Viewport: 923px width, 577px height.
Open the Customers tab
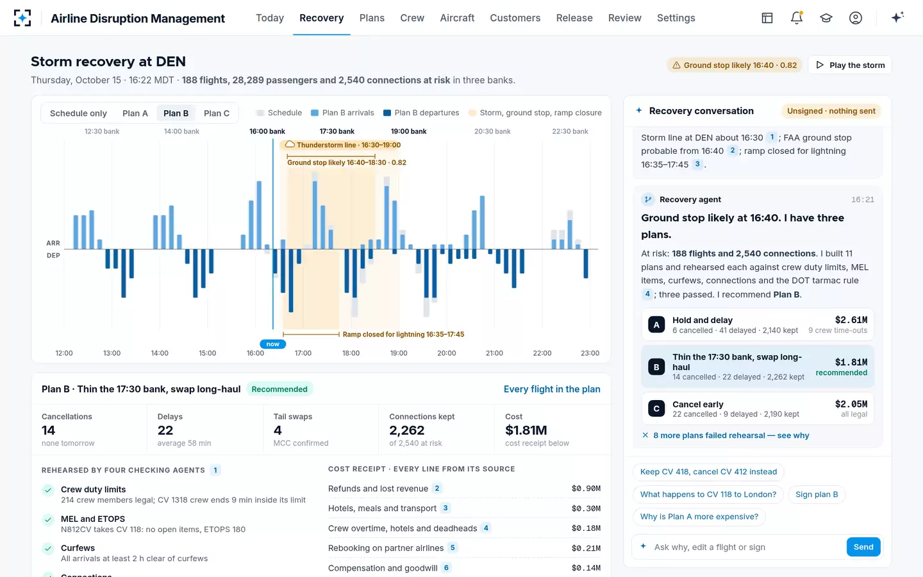point(515,18)
